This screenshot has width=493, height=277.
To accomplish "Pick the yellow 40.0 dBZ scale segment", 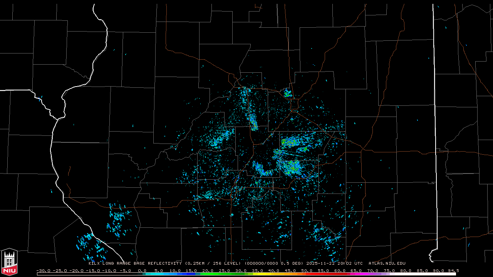I will 273,274.
